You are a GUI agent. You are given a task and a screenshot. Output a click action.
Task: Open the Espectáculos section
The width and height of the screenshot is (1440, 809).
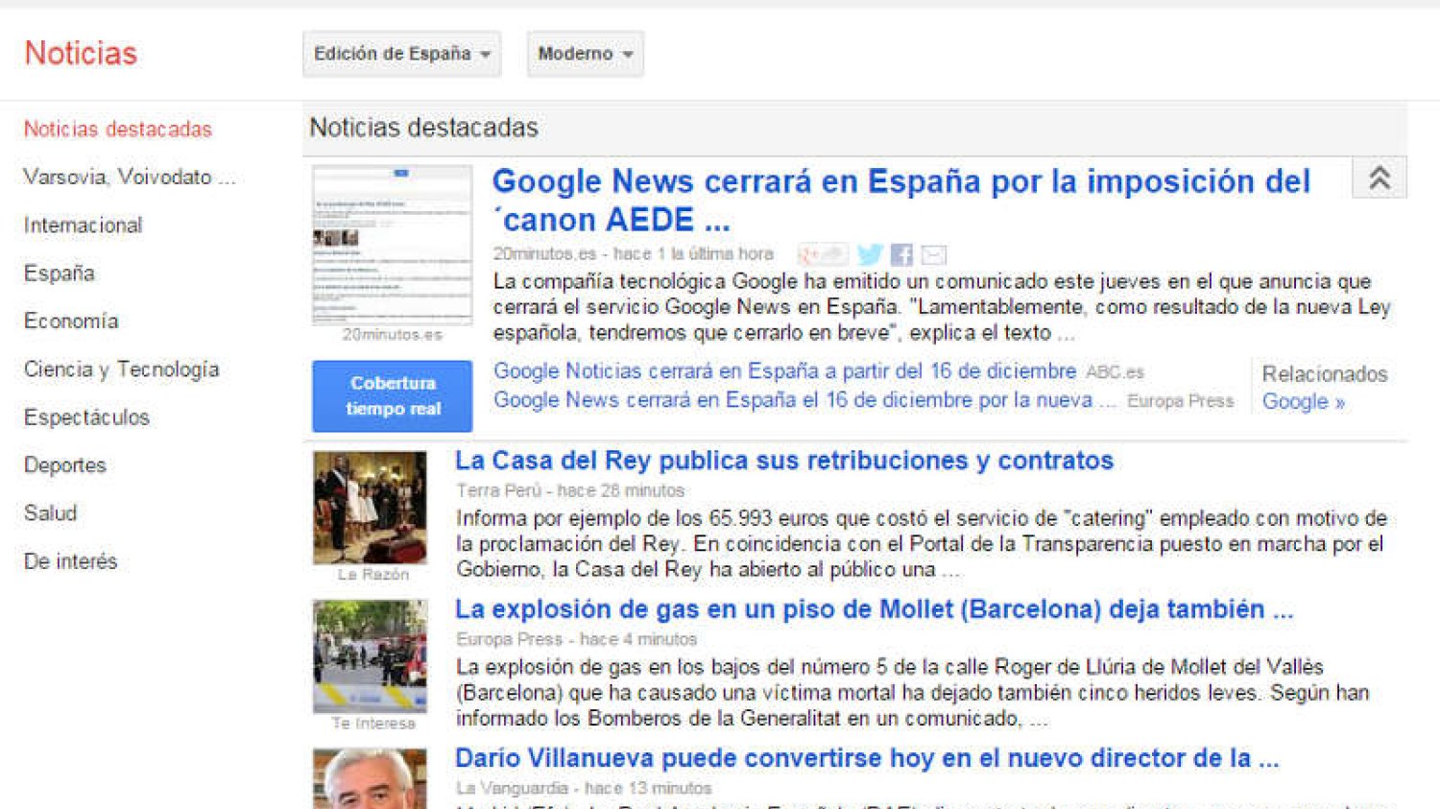point(87,417)
